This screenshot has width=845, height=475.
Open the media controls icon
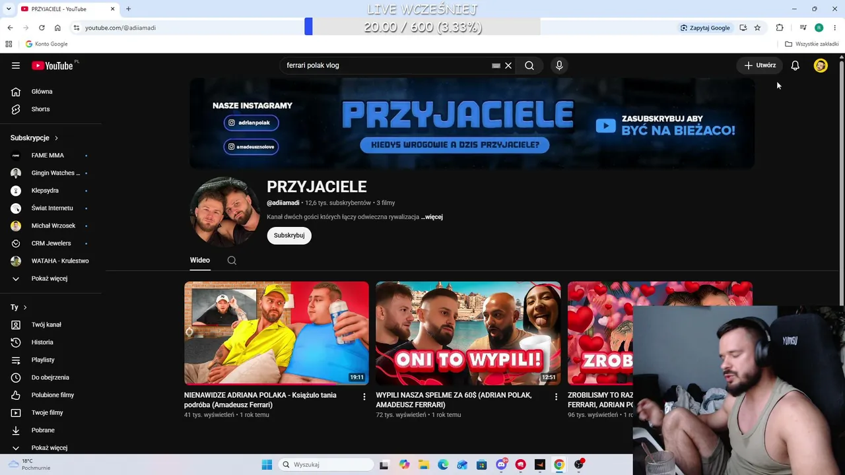click(x=803, y=28)
